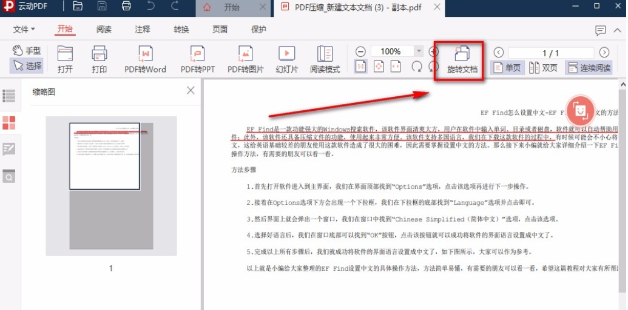This screenshot has width=628, height=310.
Task: Convert with PDF转图片
Action: point(246,59)
